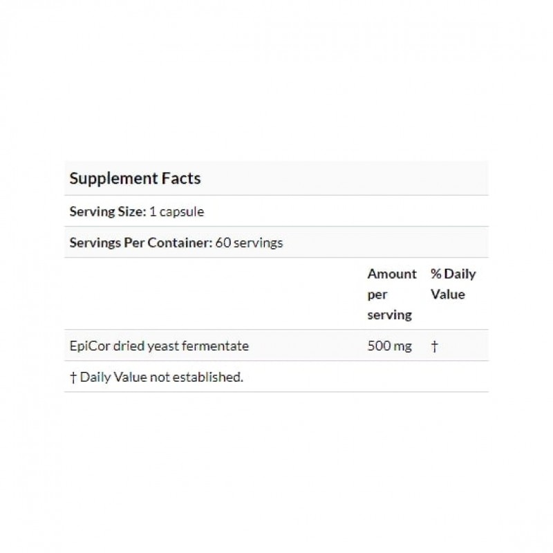Click the word Facts in the title

[x=182, y=178]
